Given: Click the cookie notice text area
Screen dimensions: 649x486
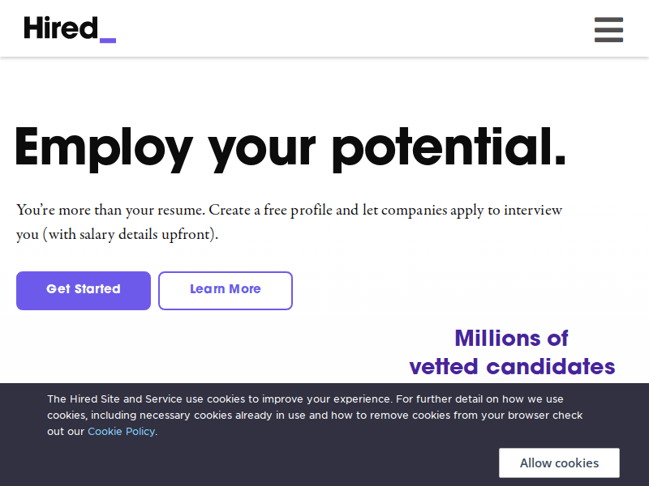Looking at the screenshot, I should [x=315, y=415].
